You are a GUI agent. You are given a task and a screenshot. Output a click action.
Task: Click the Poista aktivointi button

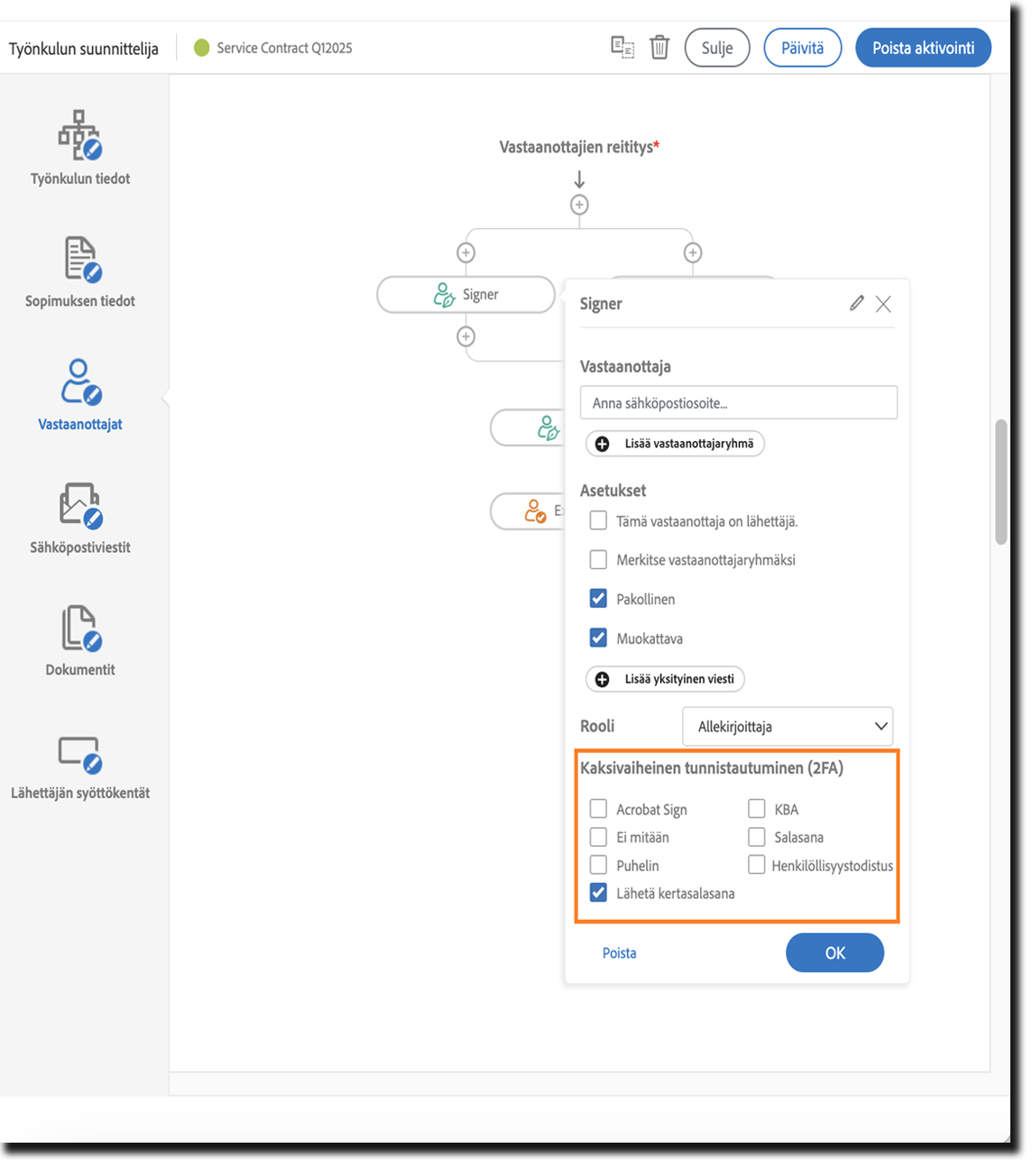coord(923,48)
